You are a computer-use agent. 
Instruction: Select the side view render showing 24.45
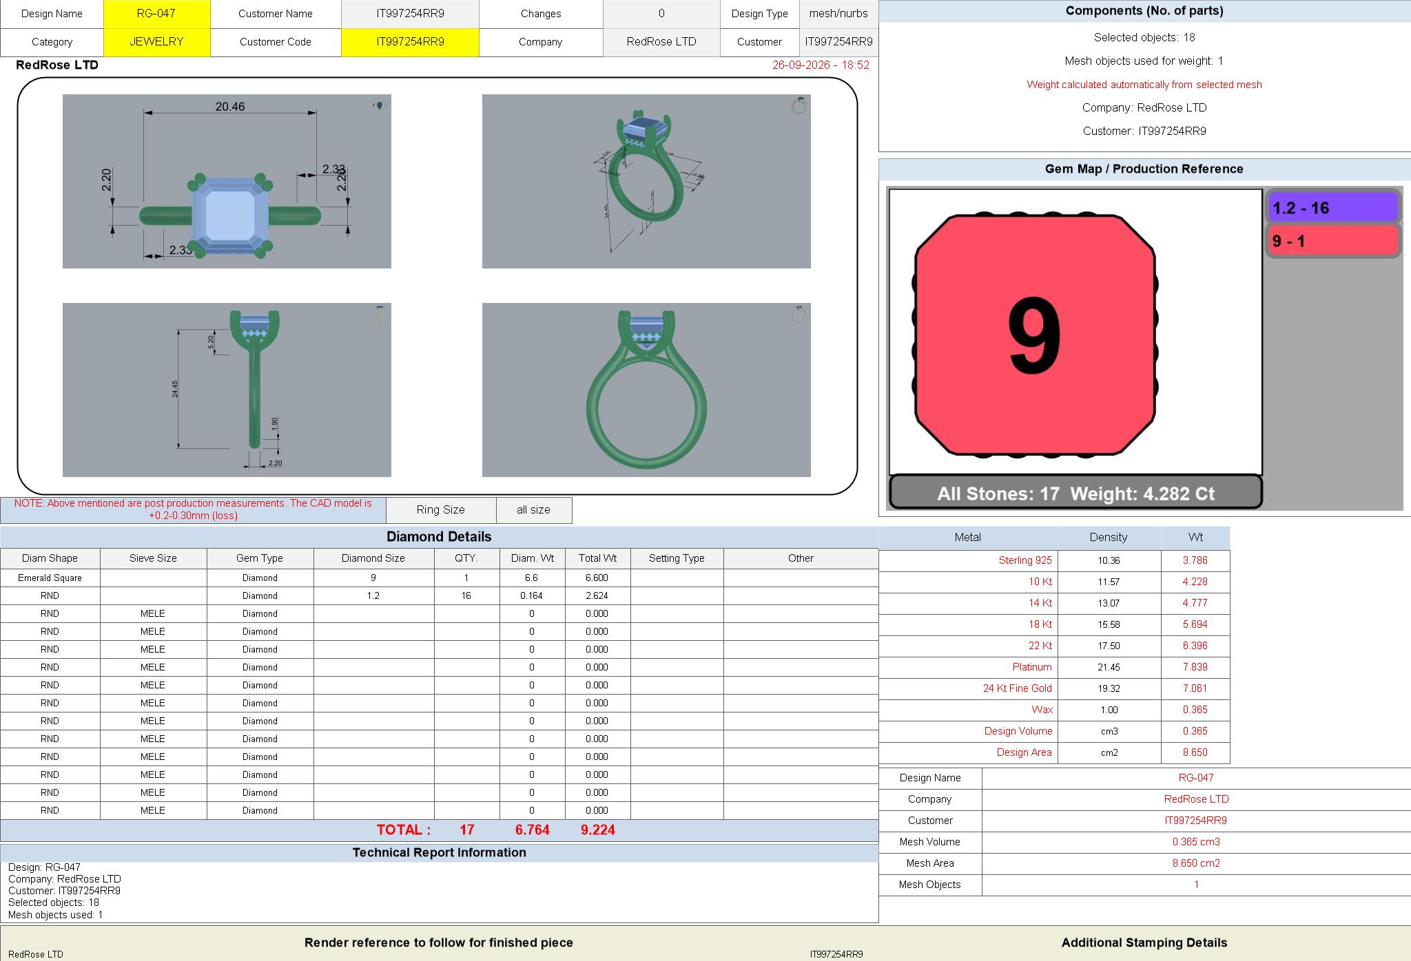(227, 390)
